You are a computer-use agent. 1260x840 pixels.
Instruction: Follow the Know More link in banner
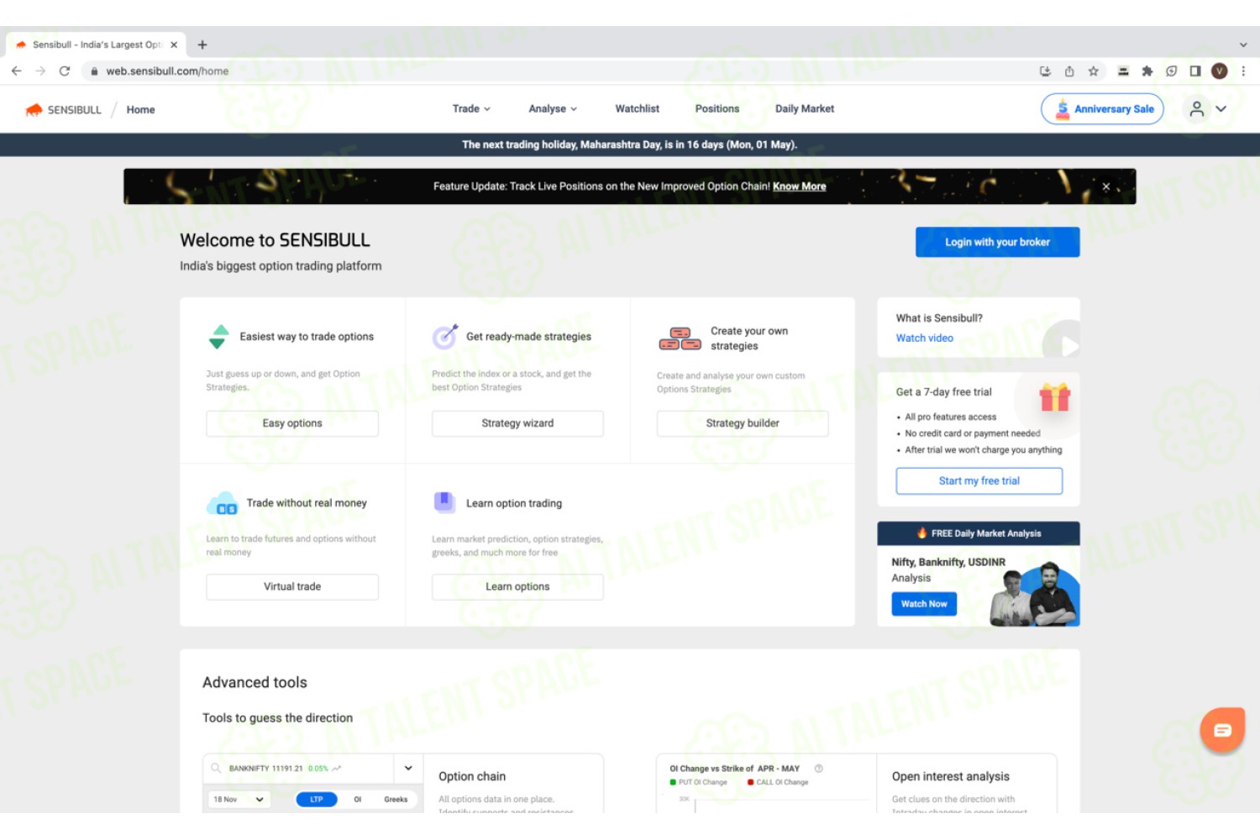point(799,186)
